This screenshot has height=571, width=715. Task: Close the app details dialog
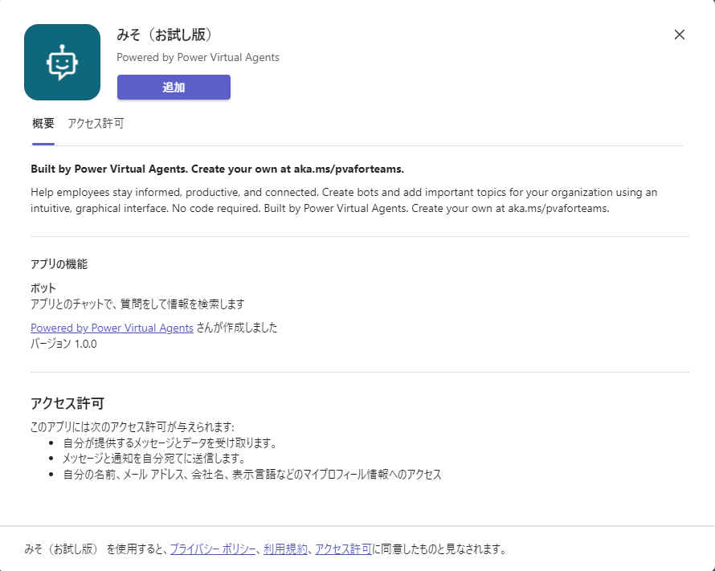click(679, 35)
